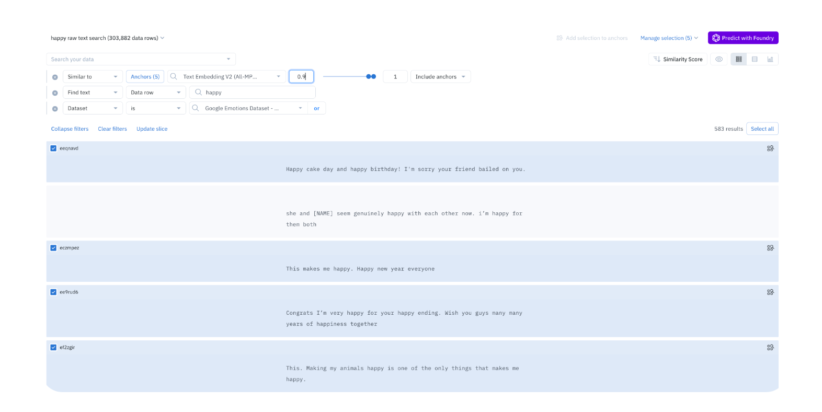Viewport: 822px width, 412px height.
Task: Click the maximum similarity 1 input field
Action: (395, 77)
